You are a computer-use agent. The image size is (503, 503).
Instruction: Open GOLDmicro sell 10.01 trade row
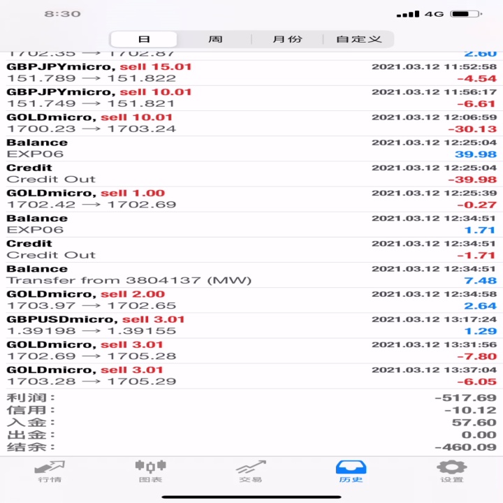coord(251,124)
